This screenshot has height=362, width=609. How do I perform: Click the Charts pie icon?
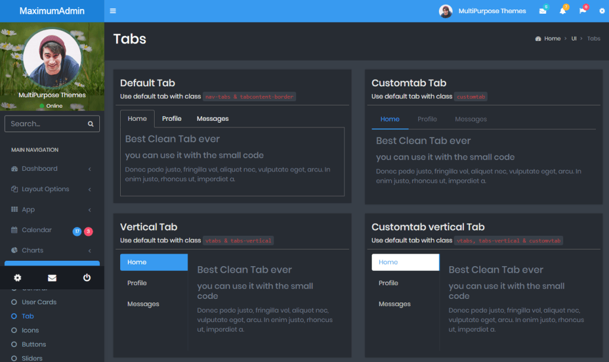click(14, 250)
